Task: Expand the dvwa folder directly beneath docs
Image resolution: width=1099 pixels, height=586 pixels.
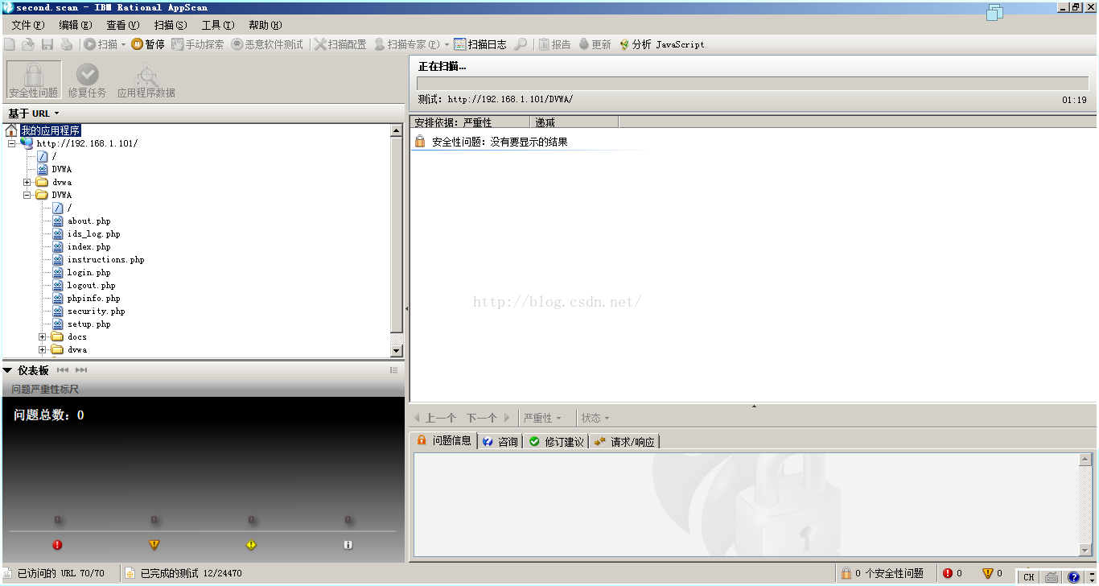Action: pos(42,349)
